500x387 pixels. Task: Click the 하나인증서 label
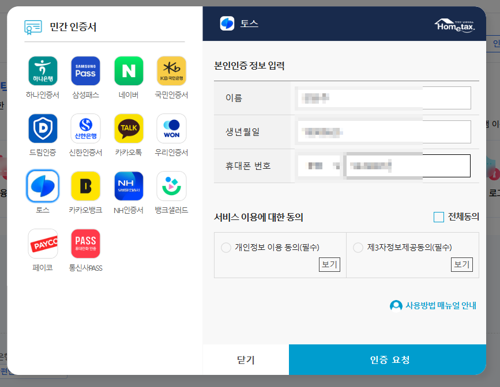[x=43, y=95]
